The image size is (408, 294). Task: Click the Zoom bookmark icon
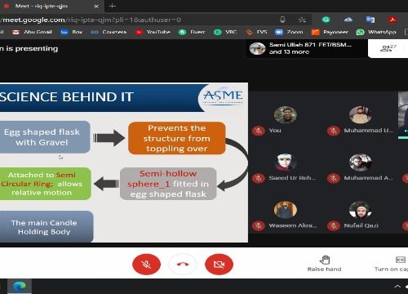click(x=279, y=32)
